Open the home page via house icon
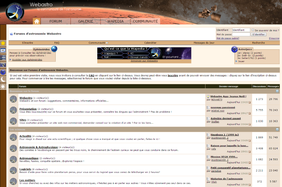Screen dimensions: 282x187 tap(37, 21)
